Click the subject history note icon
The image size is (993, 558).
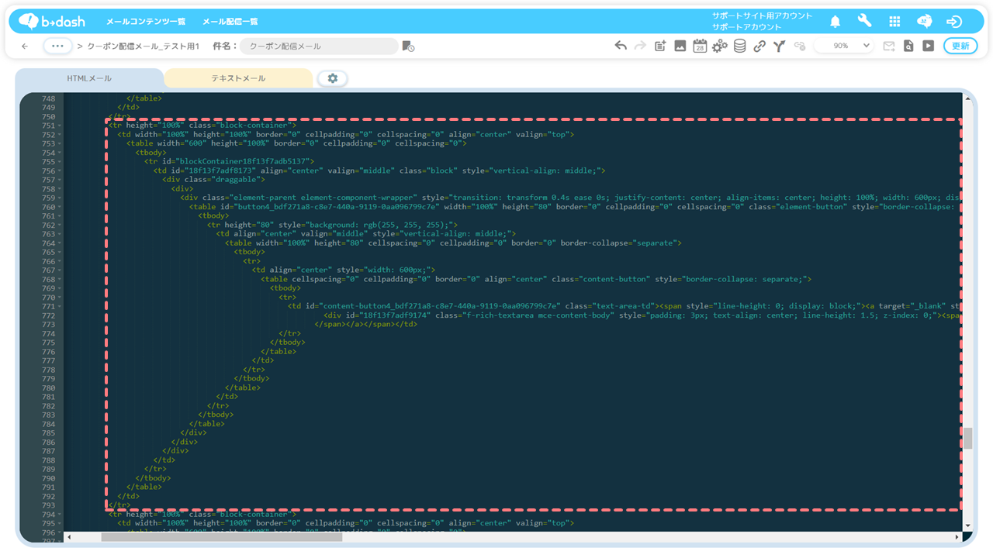pos(408,46)
